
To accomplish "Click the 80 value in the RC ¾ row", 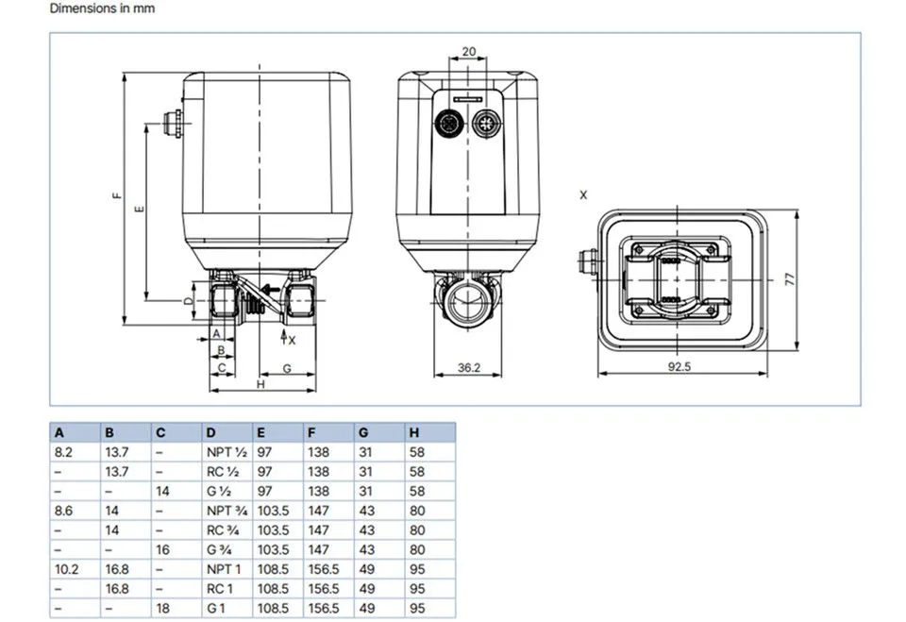I will (x=417, y=530).
